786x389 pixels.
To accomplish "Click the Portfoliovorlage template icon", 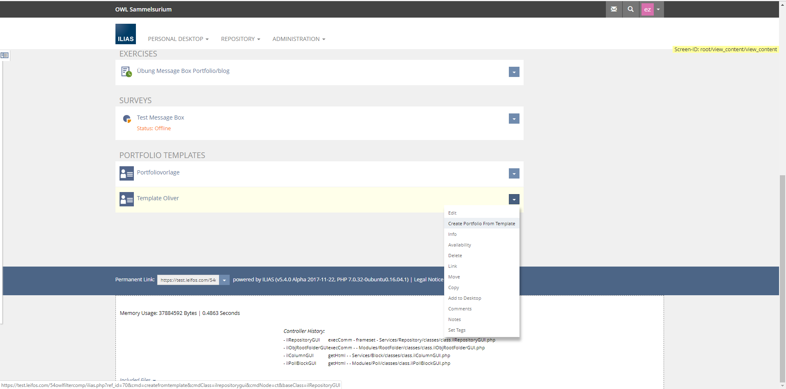I will click(126, 173).
